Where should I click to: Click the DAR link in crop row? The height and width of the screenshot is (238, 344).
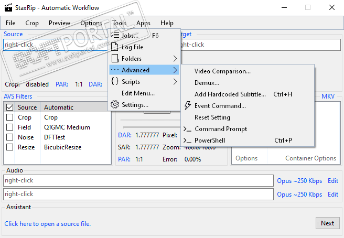tap(95, 84)
